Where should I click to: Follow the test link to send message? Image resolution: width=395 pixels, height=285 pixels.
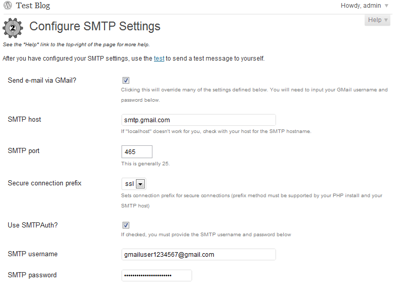pyautogui.click(x=159, y=59)
